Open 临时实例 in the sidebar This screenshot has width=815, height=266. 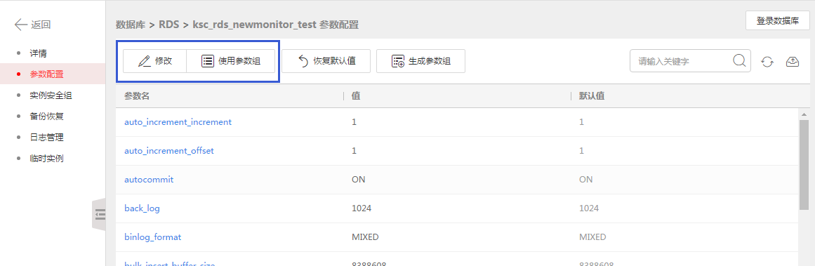47,159
